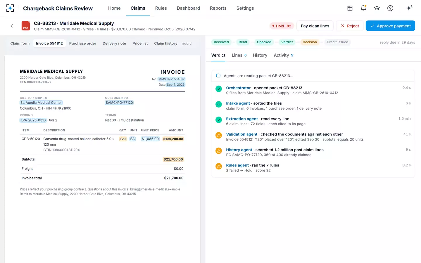Open the Intake agent link
Viewport: 421px width, 263px height.
point(238,103)
